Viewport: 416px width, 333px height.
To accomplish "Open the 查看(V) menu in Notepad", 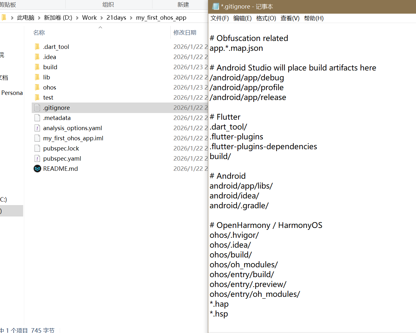I will pyautogui.click(x=290, y=18).
